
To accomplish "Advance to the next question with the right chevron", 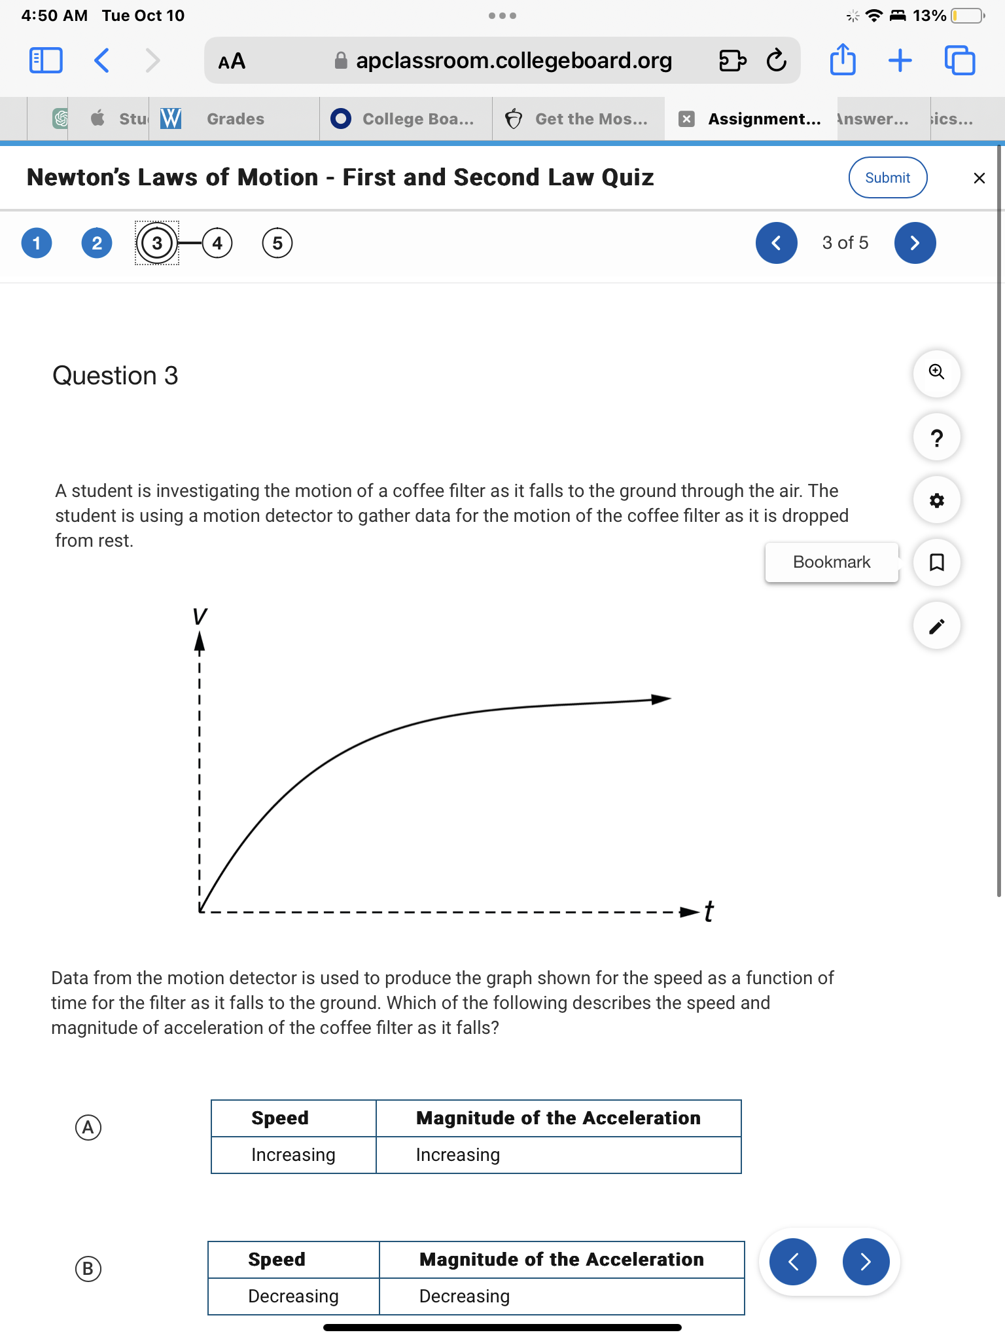I will 914,243.
